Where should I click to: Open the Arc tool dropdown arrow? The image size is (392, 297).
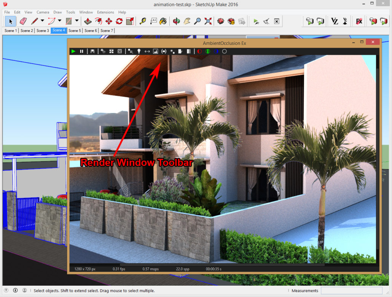click(59, 21)
